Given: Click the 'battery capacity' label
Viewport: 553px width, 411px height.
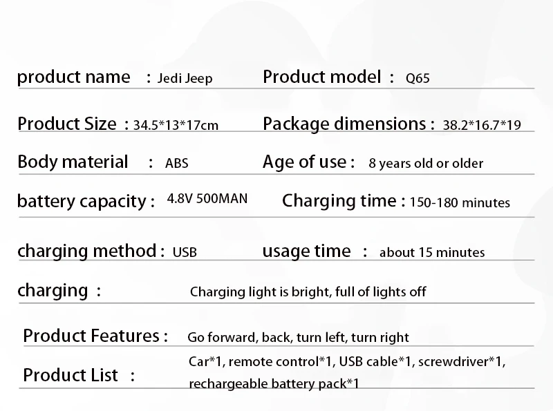Looking at the screenshot, I should pyautogui.click(x=82, y=201).
